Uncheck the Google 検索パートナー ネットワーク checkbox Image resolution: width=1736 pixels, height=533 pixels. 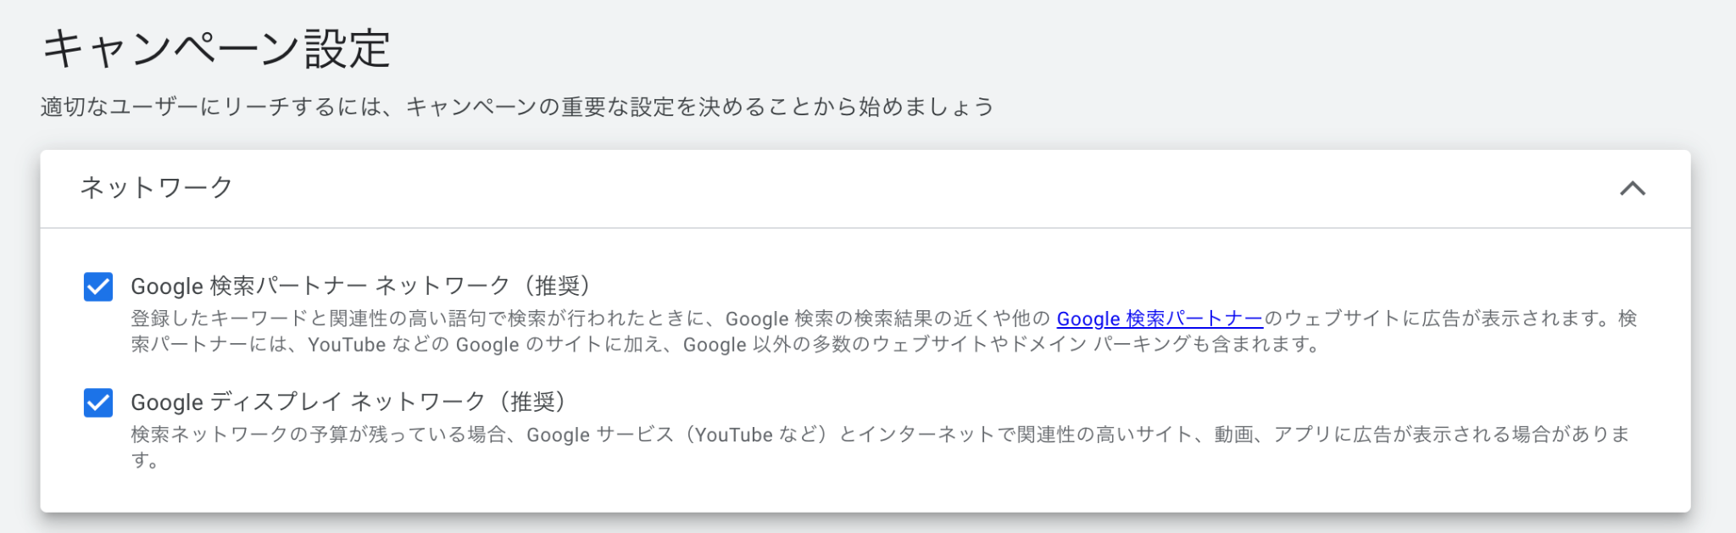tap(98, 287)
